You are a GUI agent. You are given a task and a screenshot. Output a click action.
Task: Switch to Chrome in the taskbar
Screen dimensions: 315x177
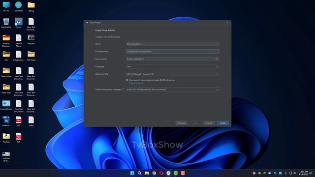154,173
